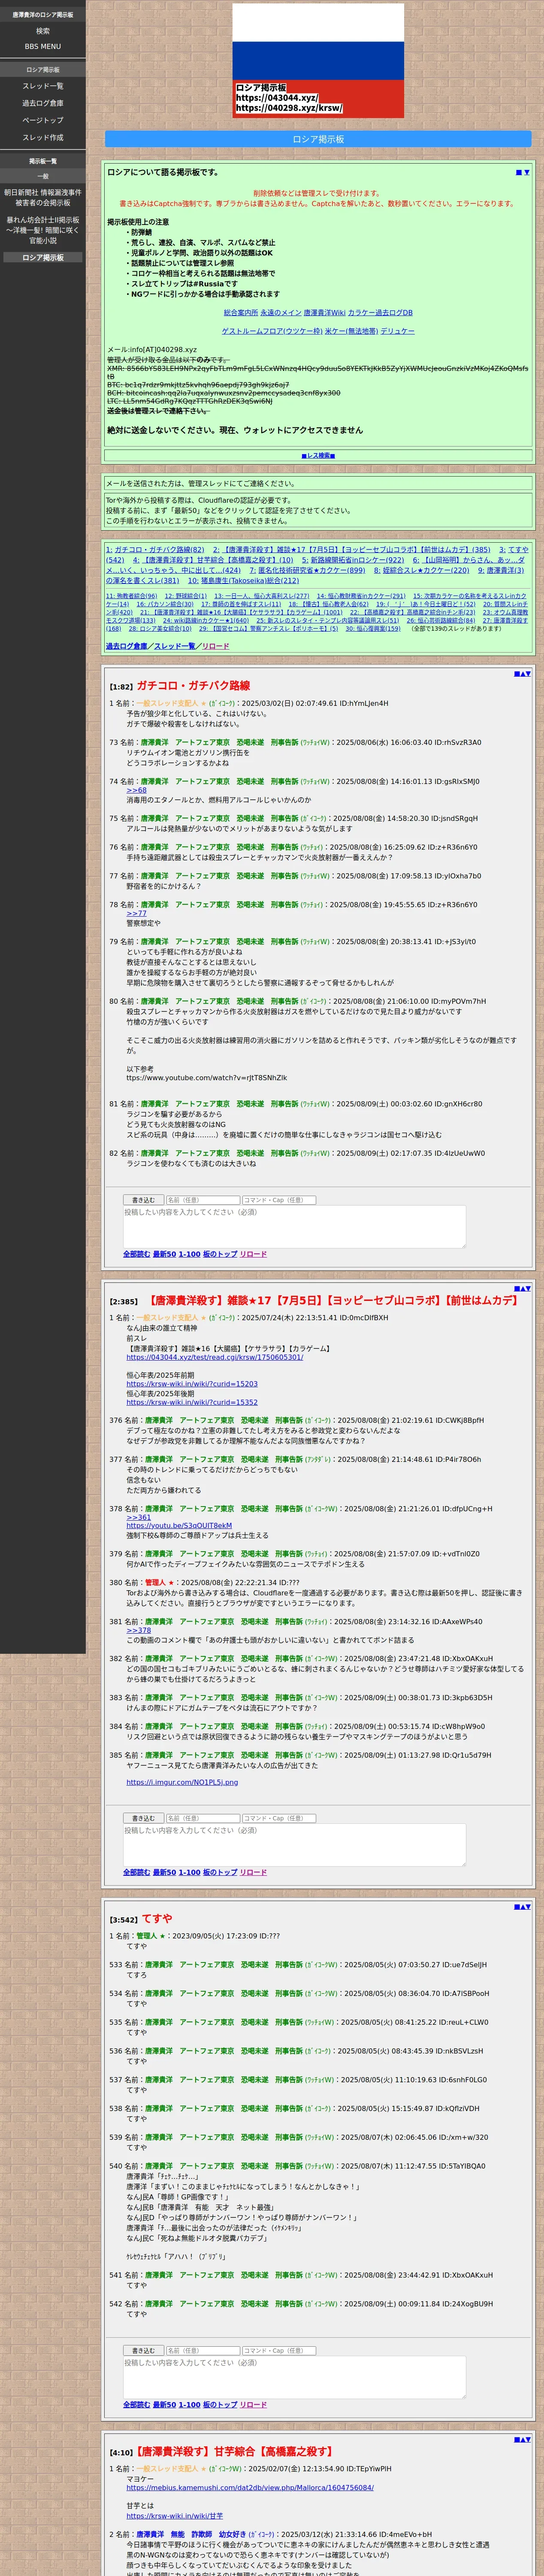Click 過去ログ倉庫 below the thread index
544x2576 pixels.
126,646
